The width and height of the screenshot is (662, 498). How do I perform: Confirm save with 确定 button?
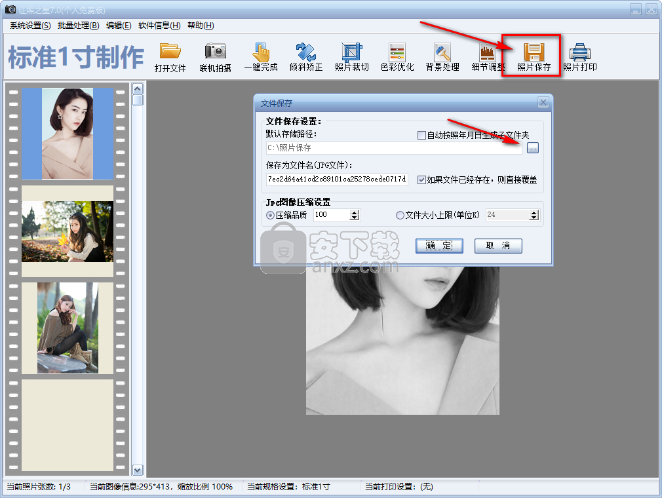pos(439,246)
